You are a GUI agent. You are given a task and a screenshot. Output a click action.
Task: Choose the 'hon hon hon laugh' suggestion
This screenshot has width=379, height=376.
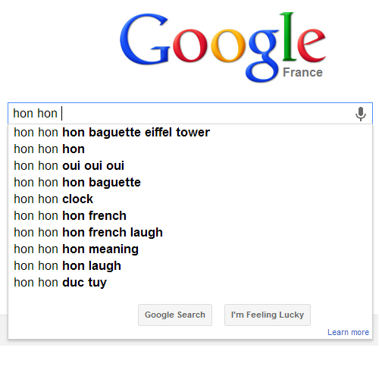pos(190,266)
